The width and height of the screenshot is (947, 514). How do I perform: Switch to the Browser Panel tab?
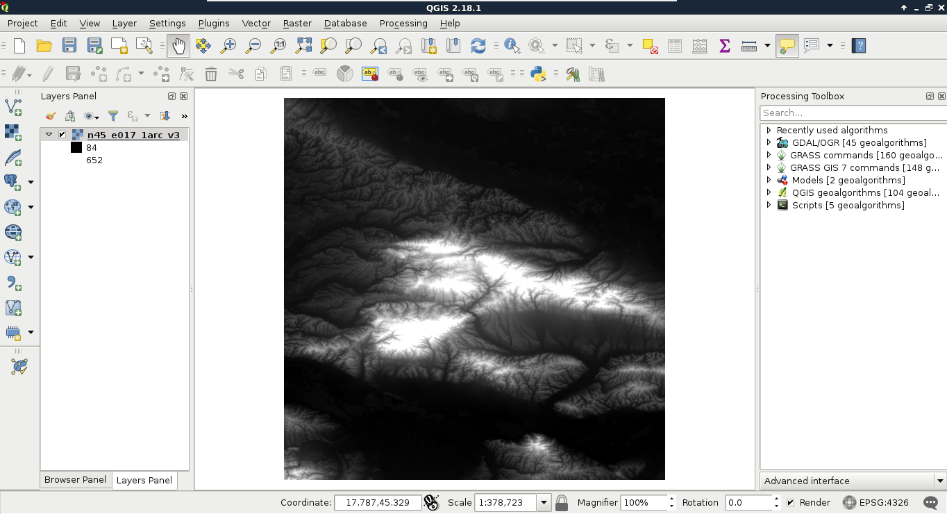(x=75, y=479)
